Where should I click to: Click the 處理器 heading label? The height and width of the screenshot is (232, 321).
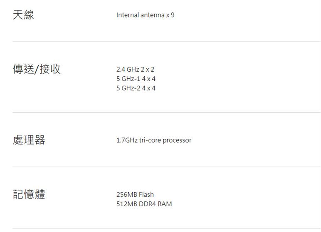(x=29, y=140)
